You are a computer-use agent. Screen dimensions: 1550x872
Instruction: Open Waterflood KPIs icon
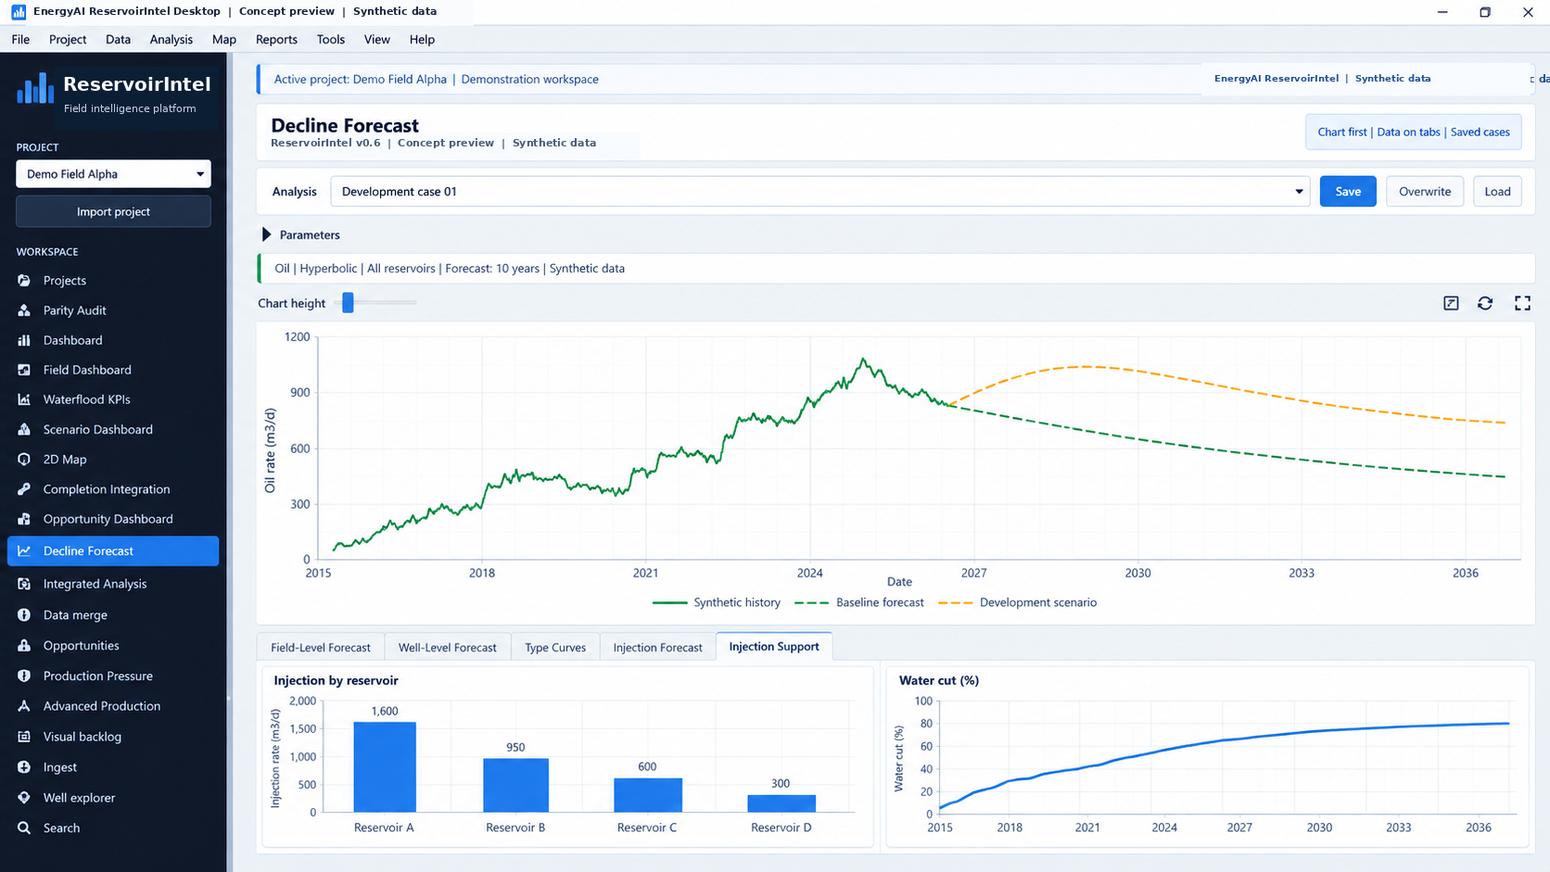pyautogui.click(x=24, y=399)
